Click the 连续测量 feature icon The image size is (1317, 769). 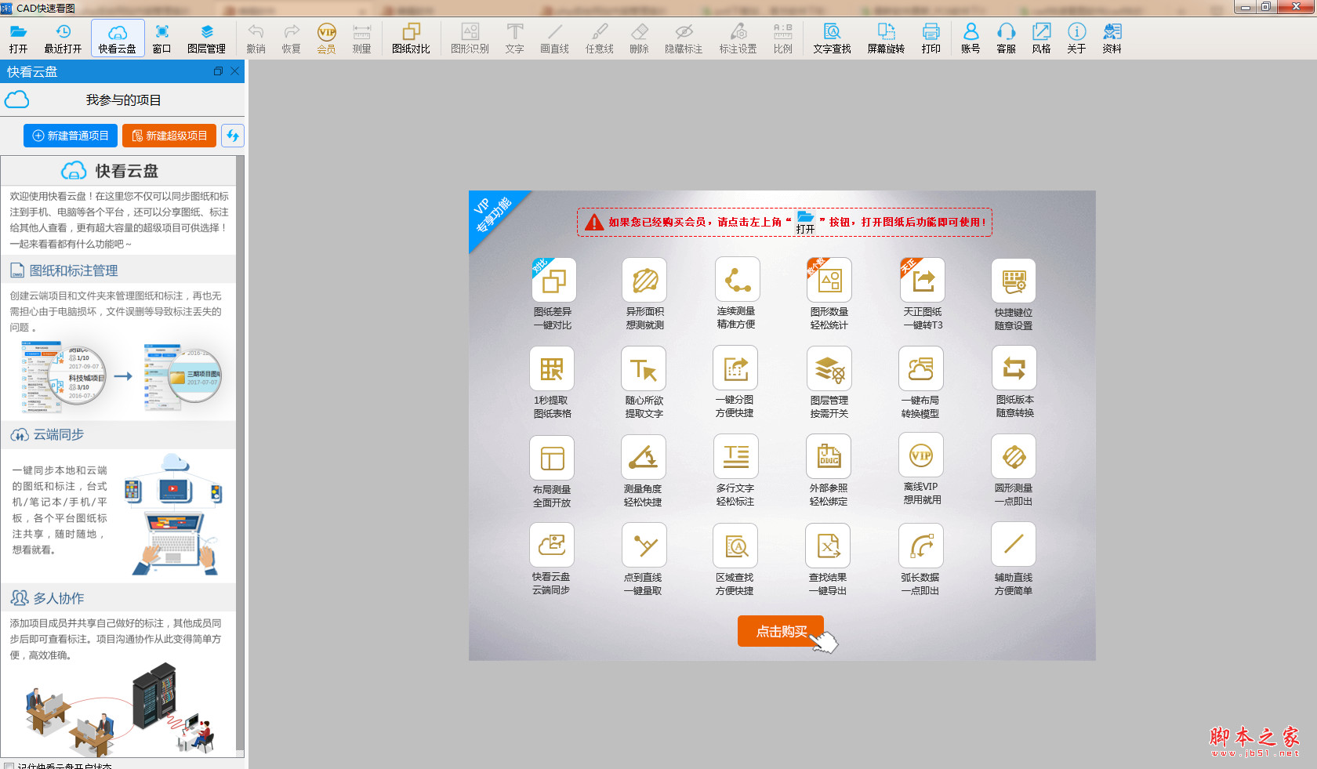click(737, 279)
